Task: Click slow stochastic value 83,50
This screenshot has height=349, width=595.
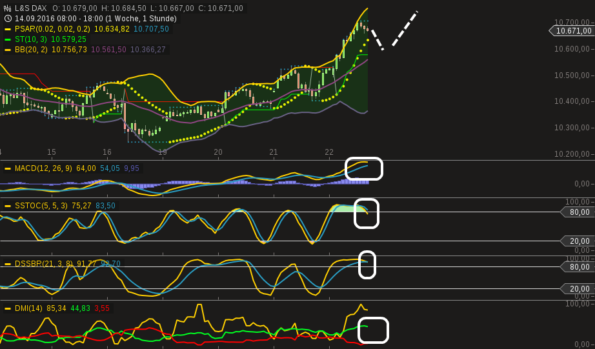Action: [x=105, y=206]
